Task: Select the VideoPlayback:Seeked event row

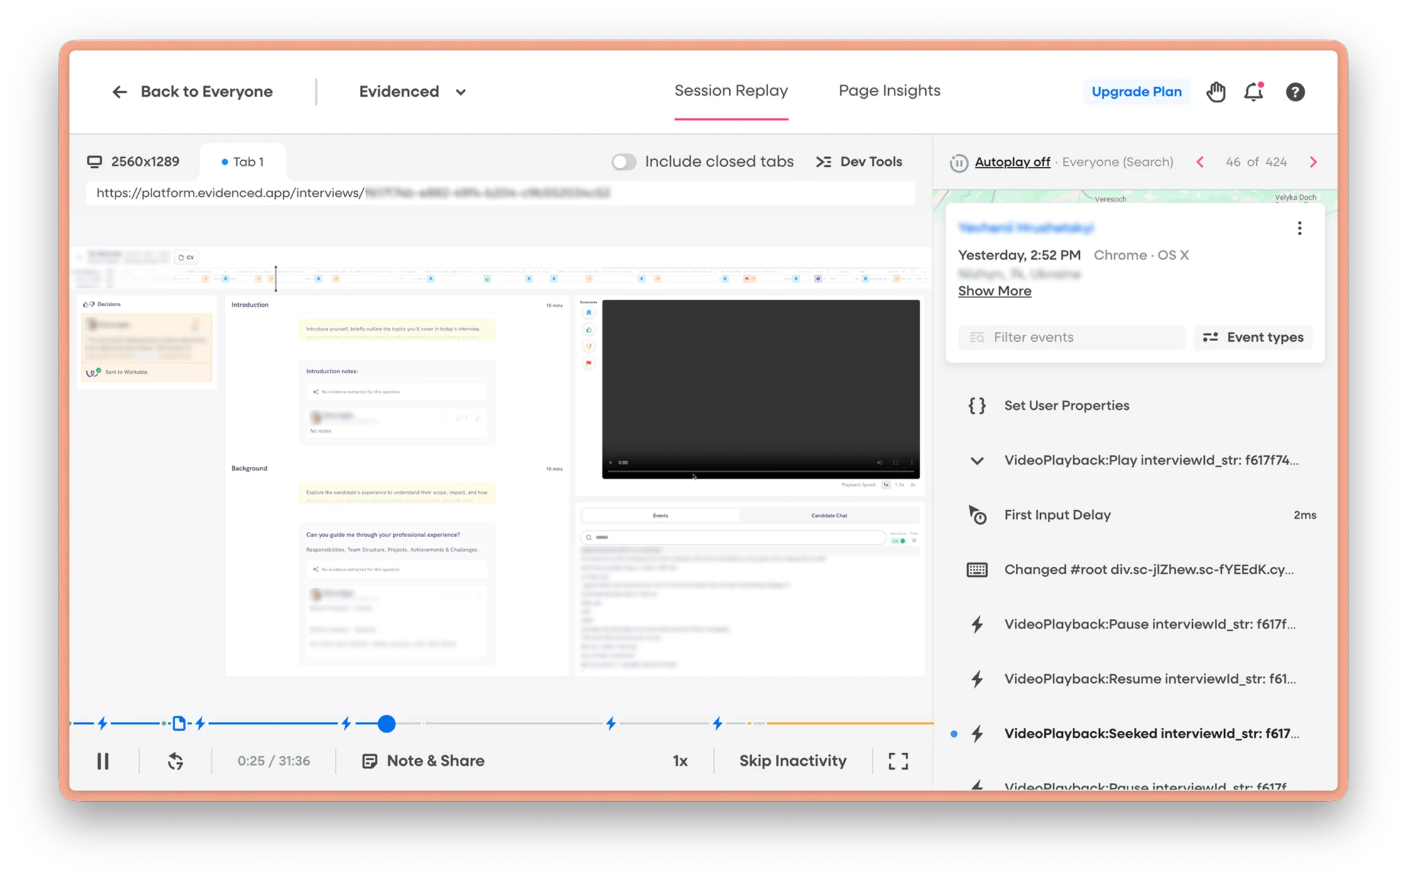Action: click(1134, 734)
